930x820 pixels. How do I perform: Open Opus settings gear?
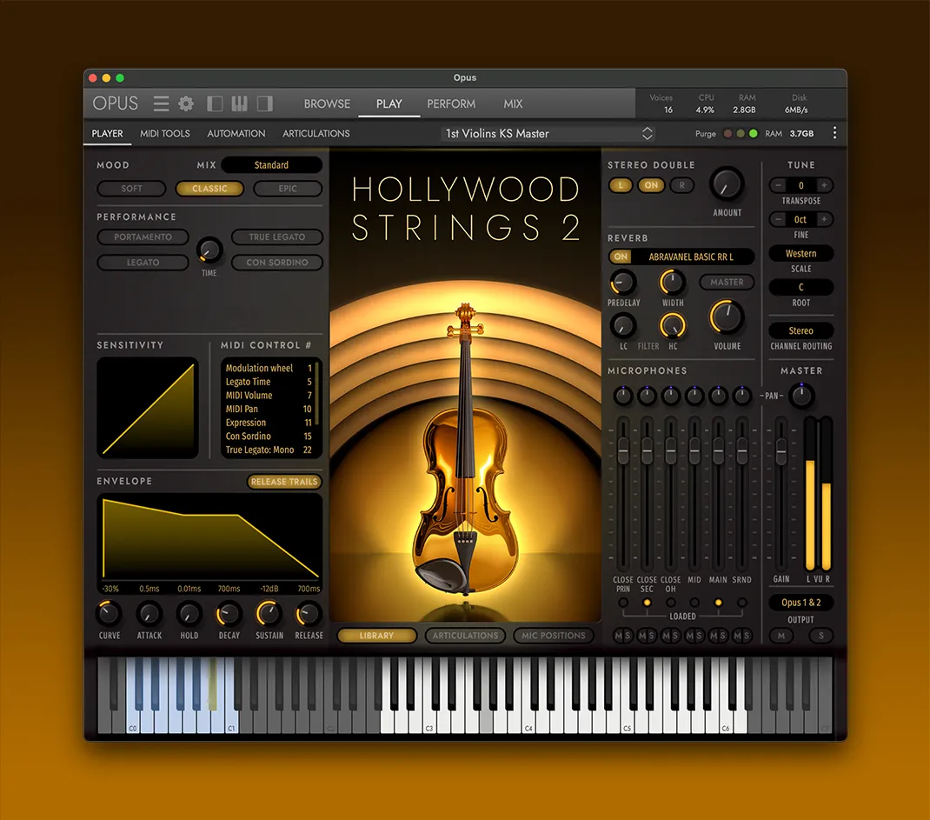click(186, 103)
